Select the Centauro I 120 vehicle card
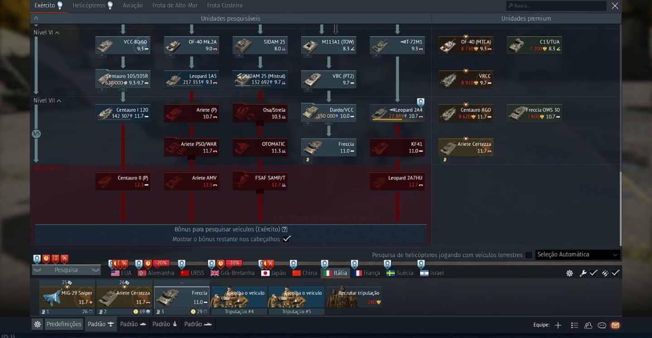The image size is (652, 338). pyautogui.click(x=123, y=113)
